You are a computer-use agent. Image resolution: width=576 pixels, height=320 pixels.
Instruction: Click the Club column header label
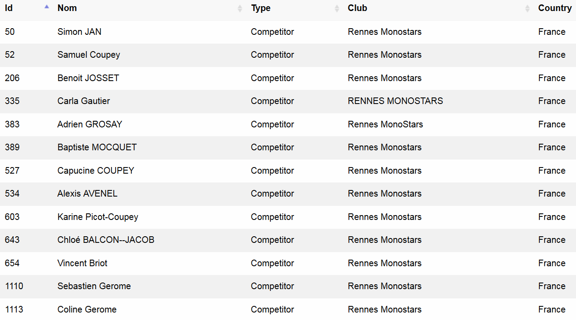[357, 8]
